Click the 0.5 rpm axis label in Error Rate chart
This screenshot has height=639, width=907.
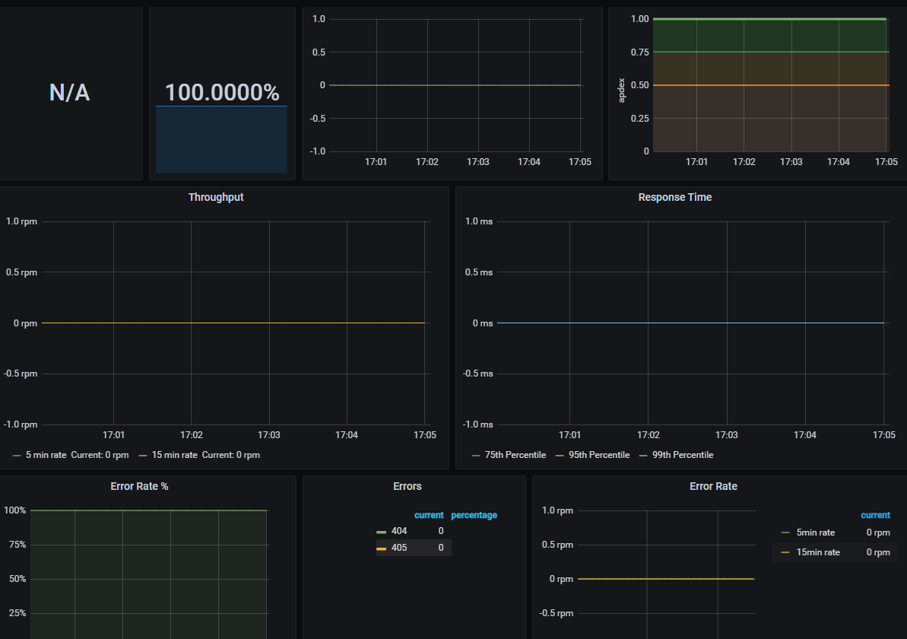point(557,545)
